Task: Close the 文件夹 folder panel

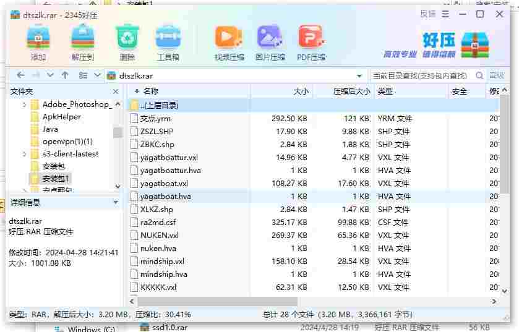Action: click(x=116, y=92)
